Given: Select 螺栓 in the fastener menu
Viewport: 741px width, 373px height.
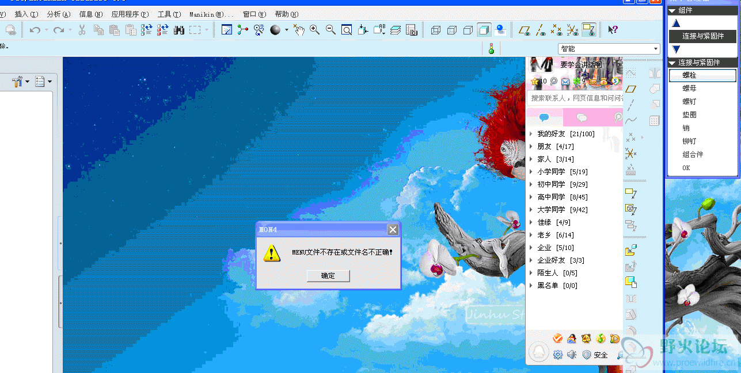Looking at the screenshot, I should tap(702, 75).
